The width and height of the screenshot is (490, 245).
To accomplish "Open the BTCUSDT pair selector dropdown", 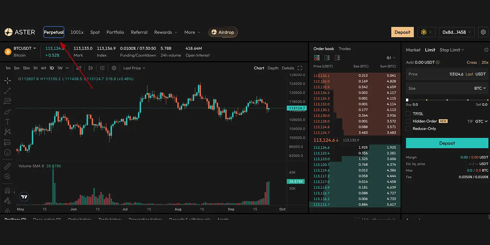I will pyautogui.click(x=25, y=48).
